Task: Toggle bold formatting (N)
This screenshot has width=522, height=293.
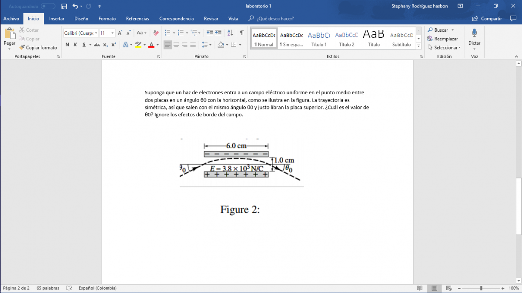Action: tap(67, 45)
